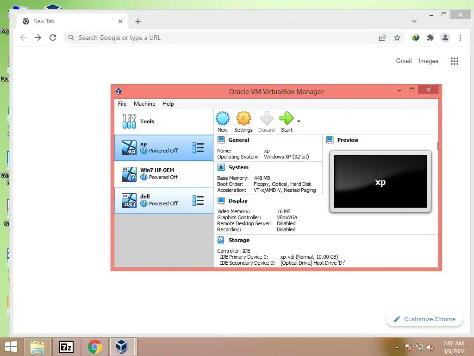474x356 pixels.
Task: Open the Chrome profile avatar
Action: [x=445, y=38]
